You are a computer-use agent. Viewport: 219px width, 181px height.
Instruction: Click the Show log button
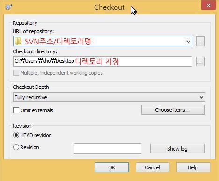[177, 149]
